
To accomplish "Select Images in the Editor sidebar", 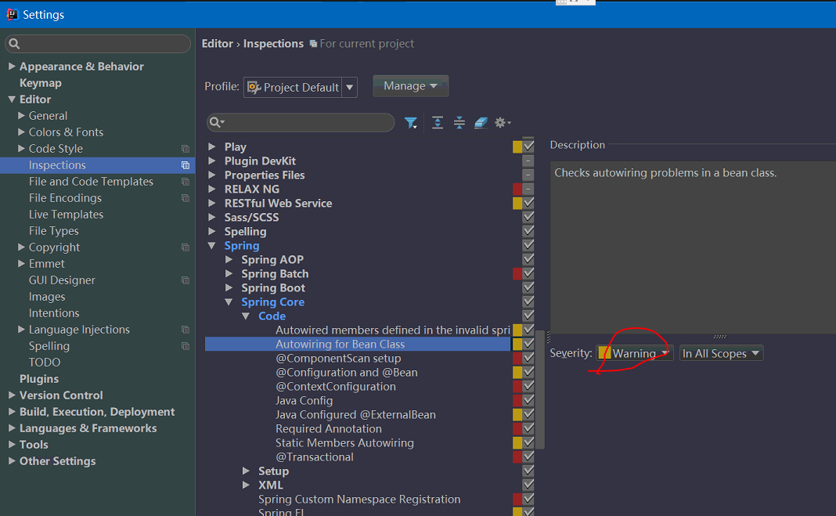I will click(47, 297).
